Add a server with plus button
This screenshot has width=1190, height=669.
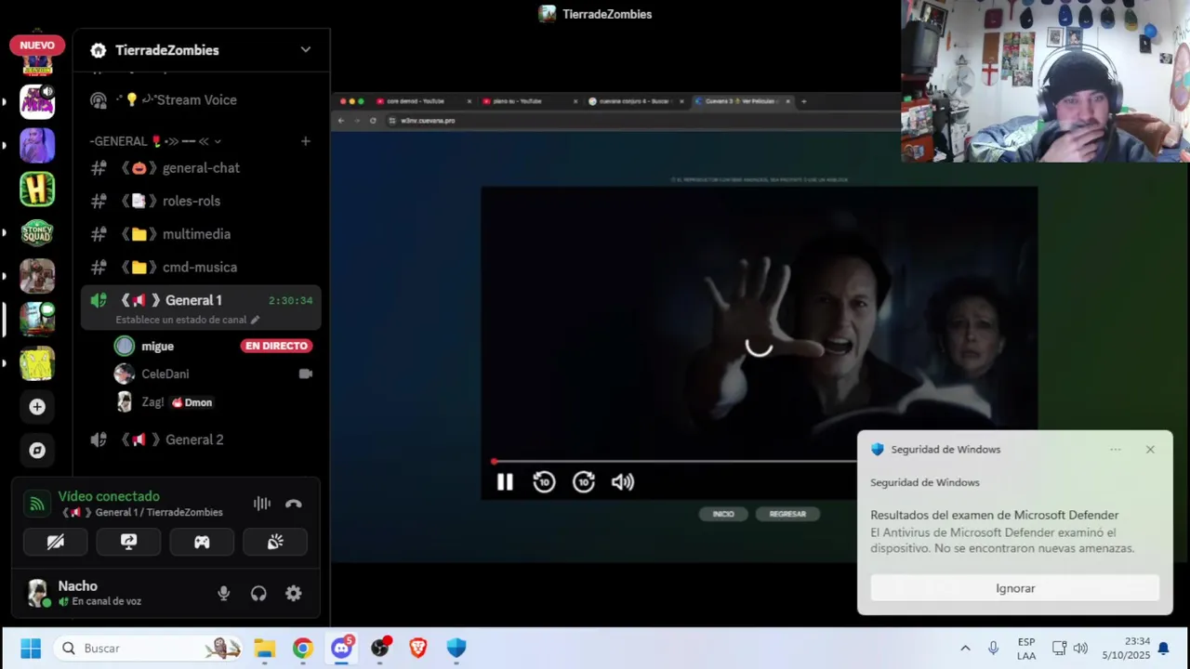tap(37, 406)
